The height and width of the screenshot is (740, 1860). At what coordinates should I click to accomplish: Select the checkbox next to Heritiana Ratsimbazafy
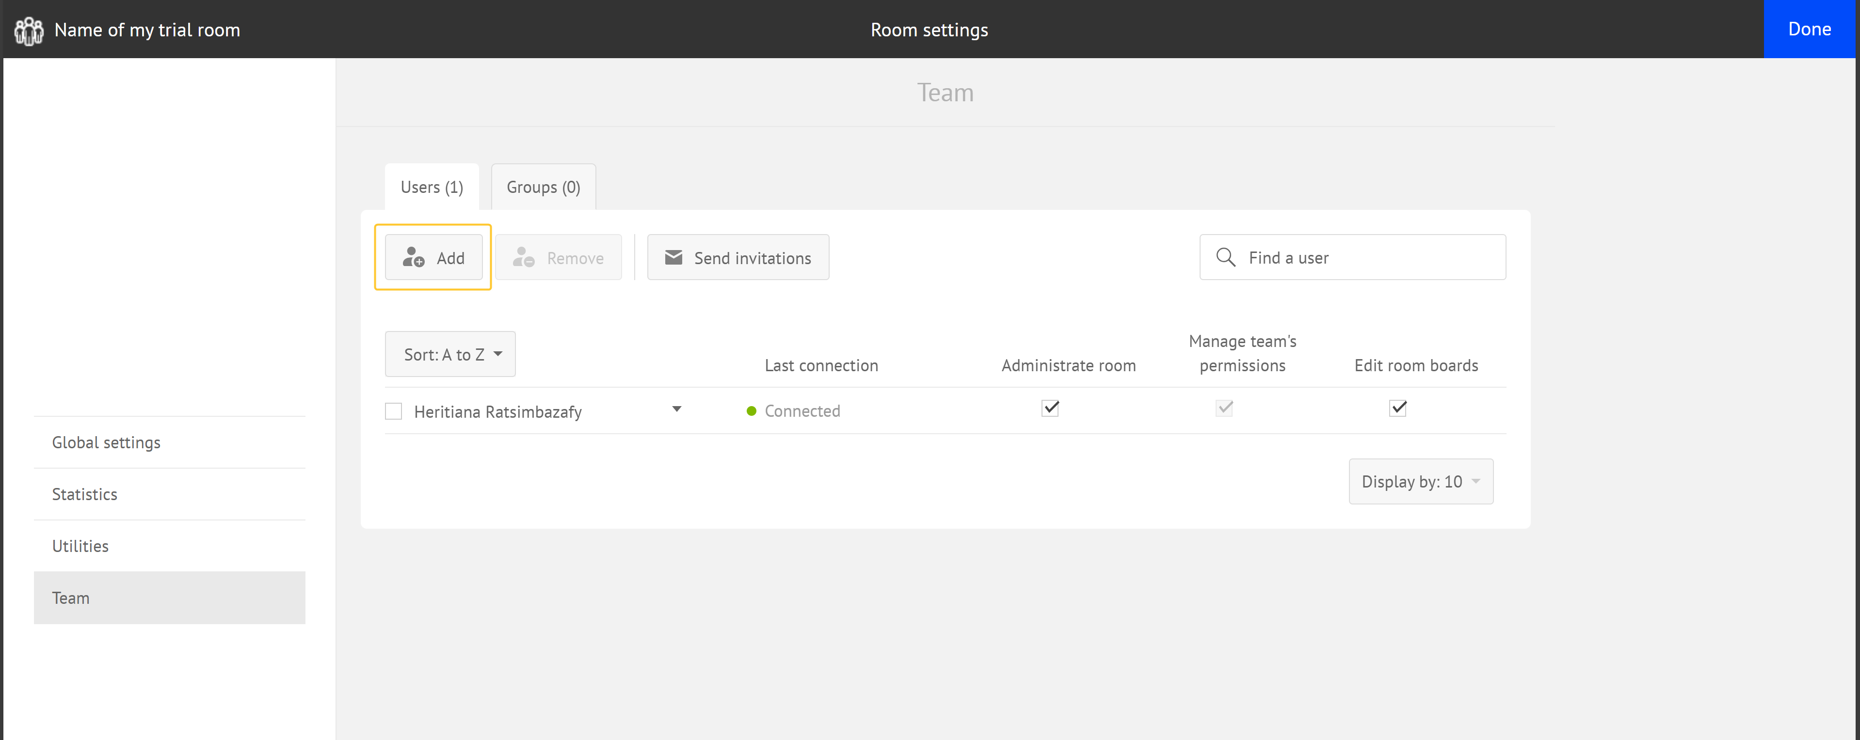pyautogui.click(x=394, y=411)
